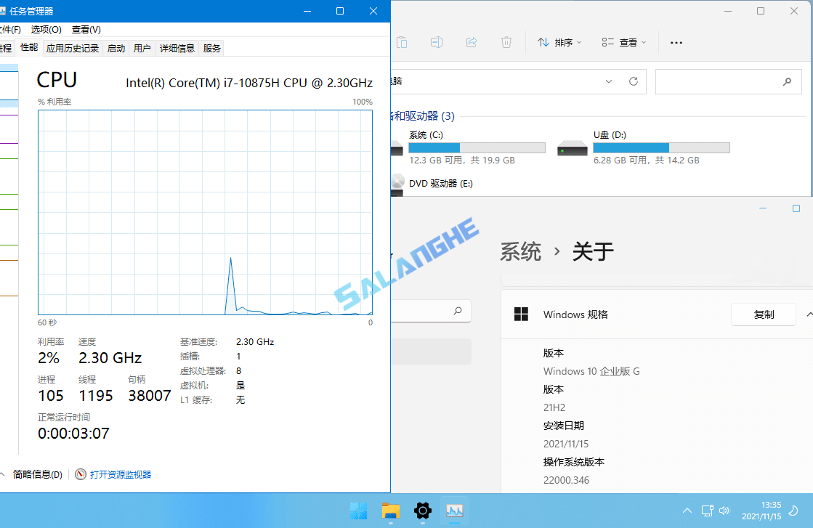Click the moon notification icon in tray
The height and width of the screenshot is (528, 813).
(x=793, y=511)
